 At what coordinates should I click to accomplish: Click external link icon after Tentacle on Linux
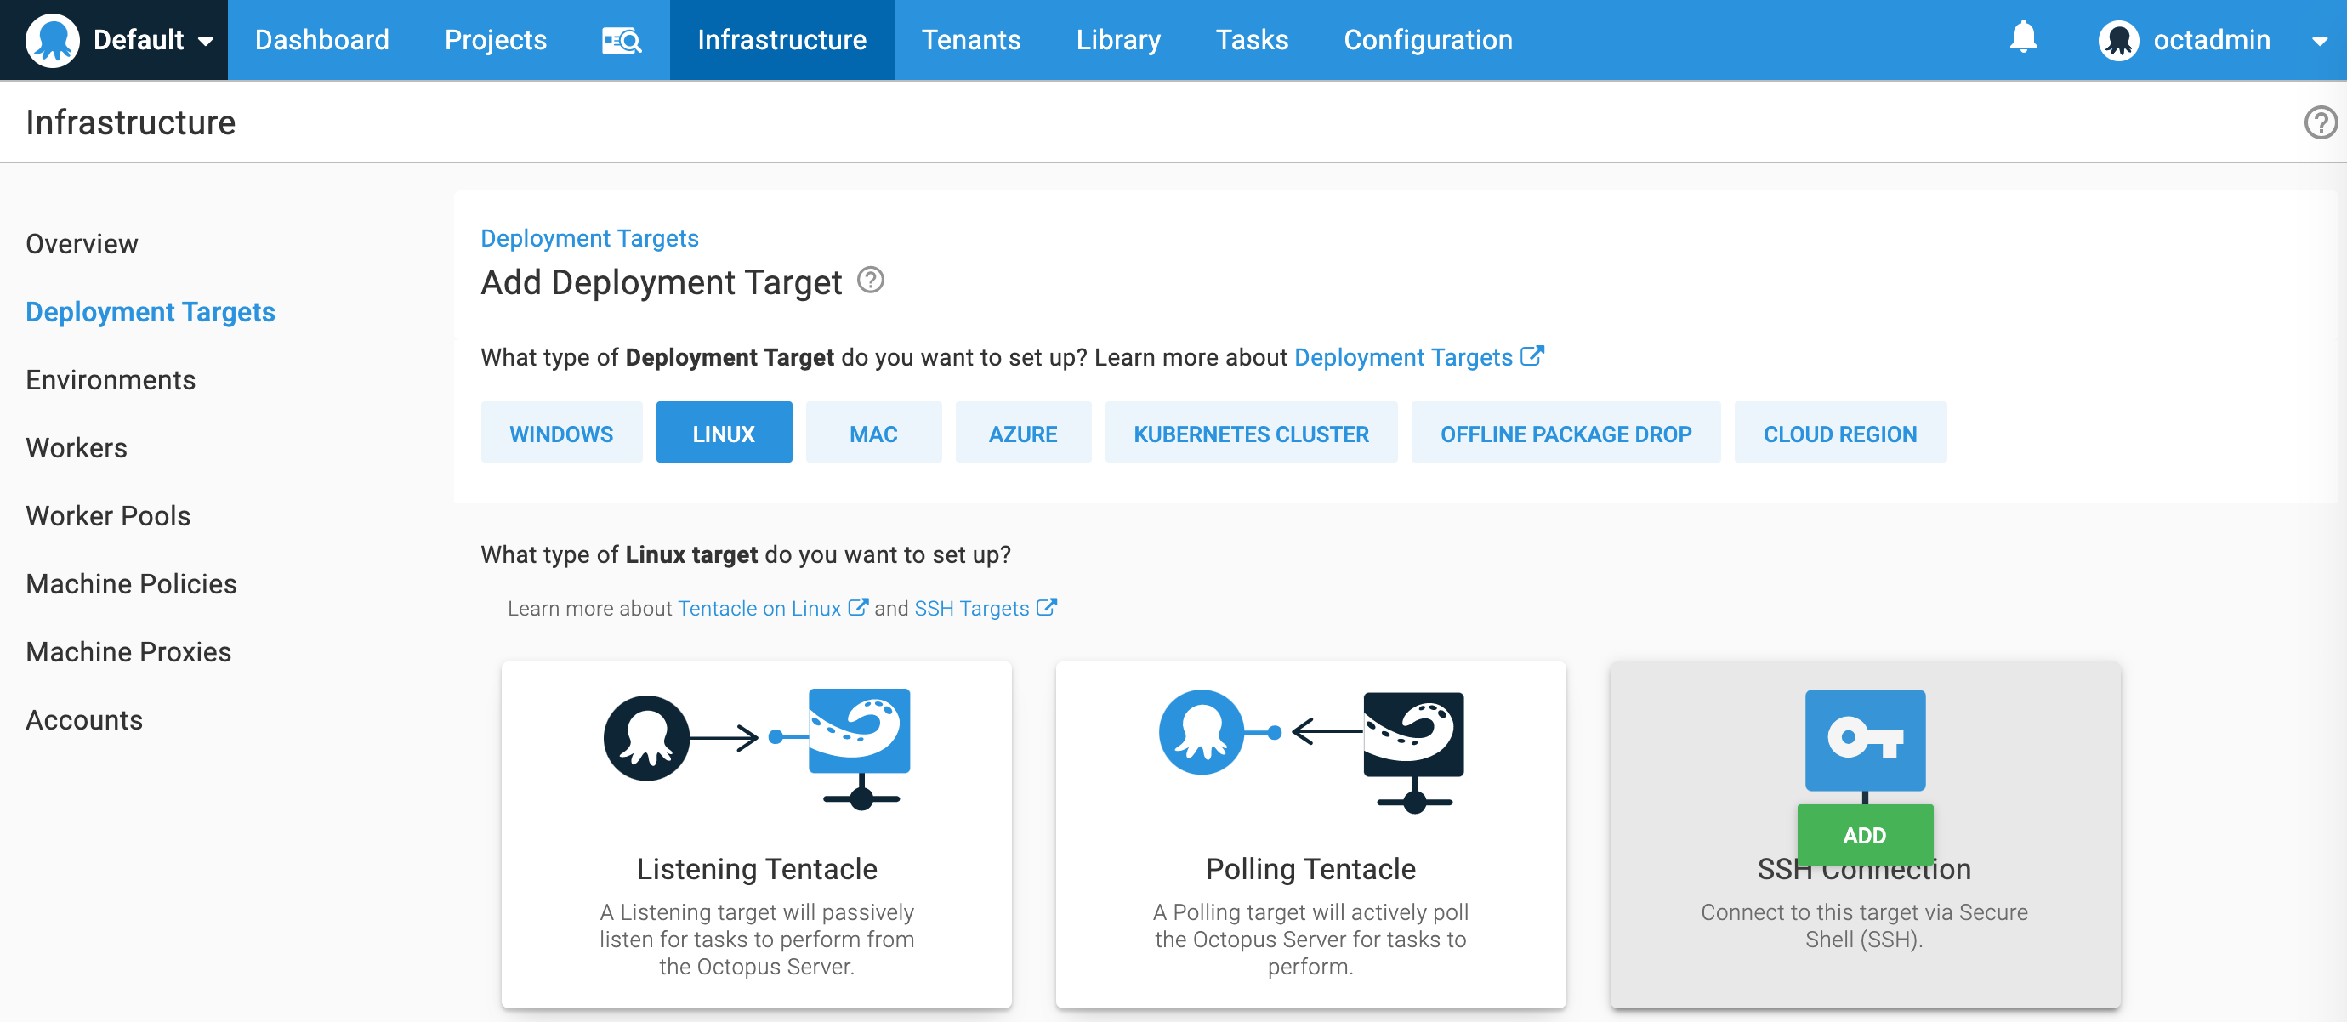click(x=858, y=608)
